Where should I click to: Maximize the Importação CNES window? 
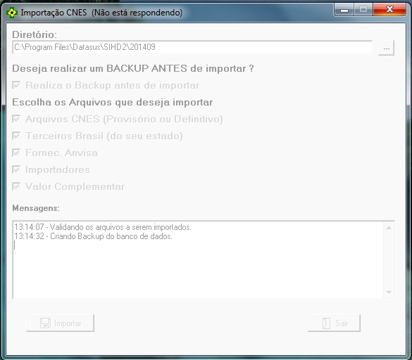pos(363,10)
